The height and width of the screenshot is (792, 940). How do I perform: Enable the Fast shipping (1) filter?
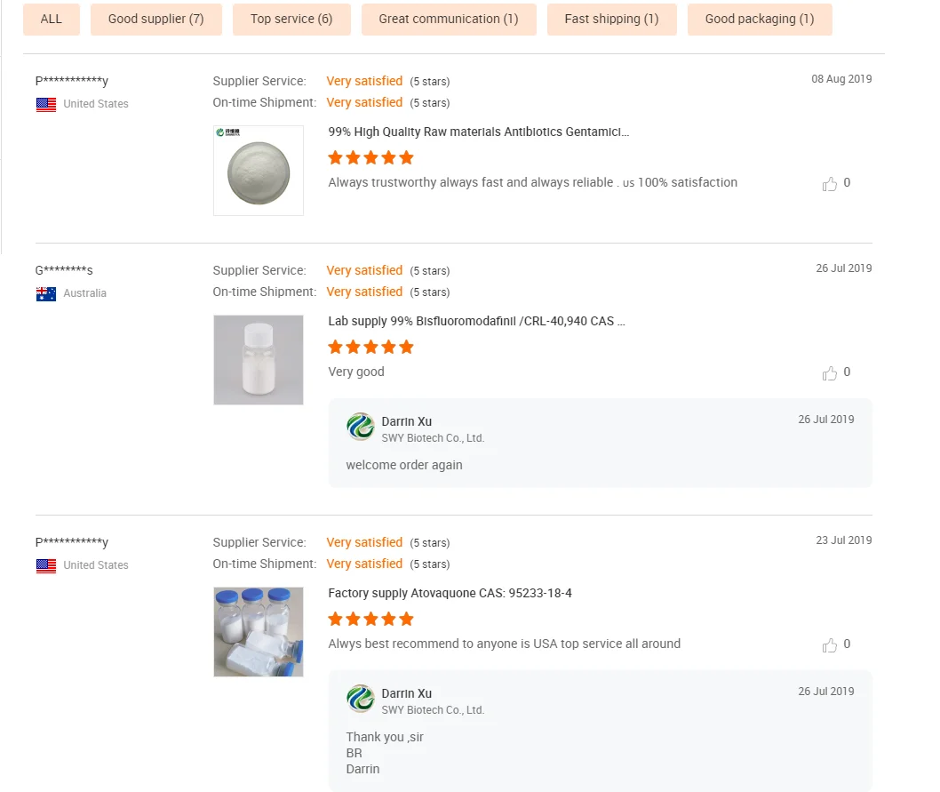(611, 19)
